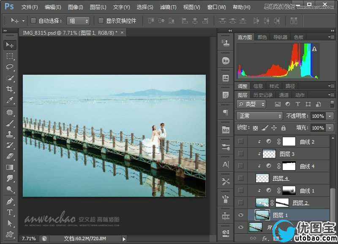Click the 图层 2 layer thumbnail
The width and height of the screenshot is (338, 244).
262,203
